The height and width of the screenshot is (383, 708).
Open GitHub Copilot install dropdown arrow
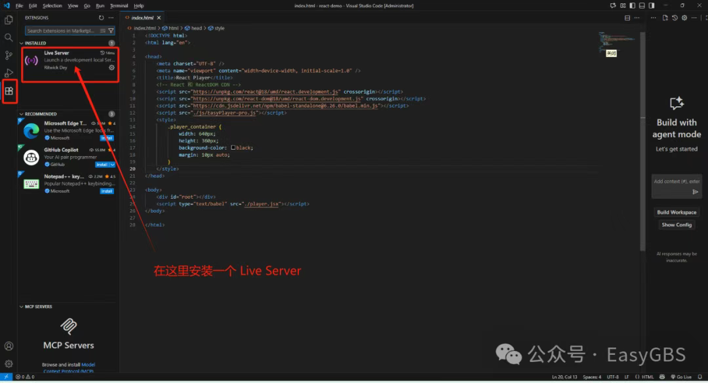pos(113,165)
